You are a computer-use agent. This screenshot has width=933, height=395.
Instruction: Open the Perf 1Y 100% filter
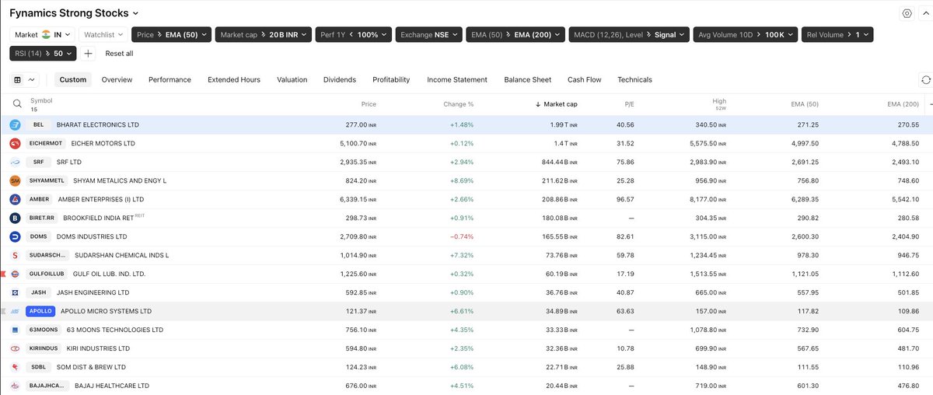(354, 34)
